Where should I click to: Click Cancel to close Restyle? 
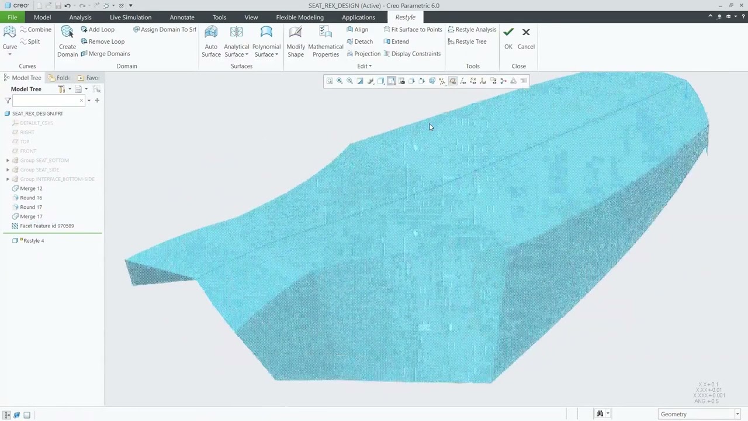pyautogui.click(x=526, y=39)
